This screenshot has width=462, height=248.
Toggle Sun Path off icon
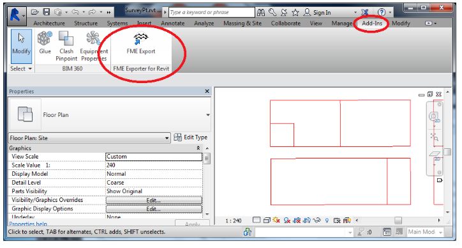click(x=276, y=221)
